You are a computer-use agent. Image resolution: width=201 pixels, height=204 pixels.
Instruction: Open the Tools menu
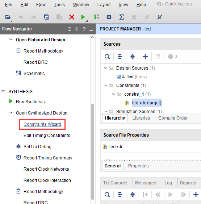[x=59, y=5]
